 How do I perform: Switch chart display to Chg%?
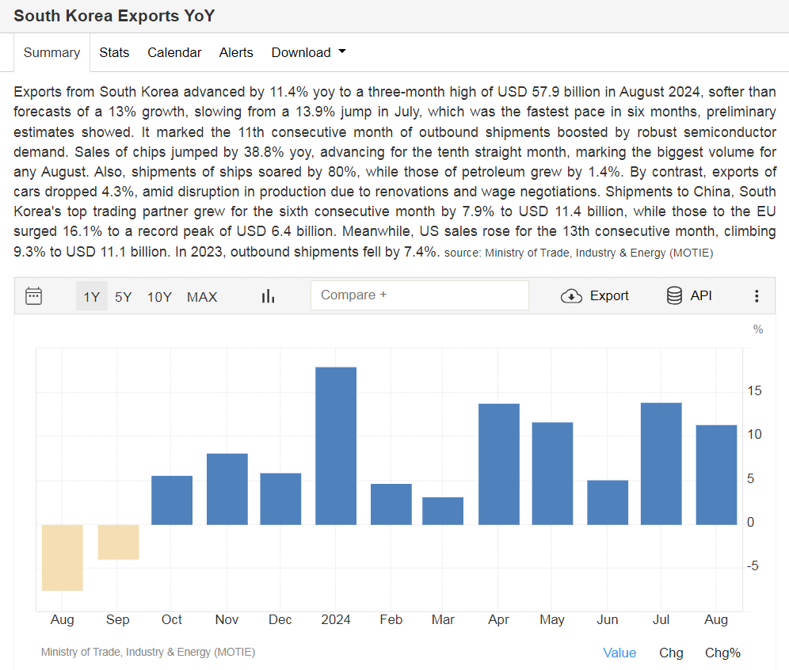[722, 653]
